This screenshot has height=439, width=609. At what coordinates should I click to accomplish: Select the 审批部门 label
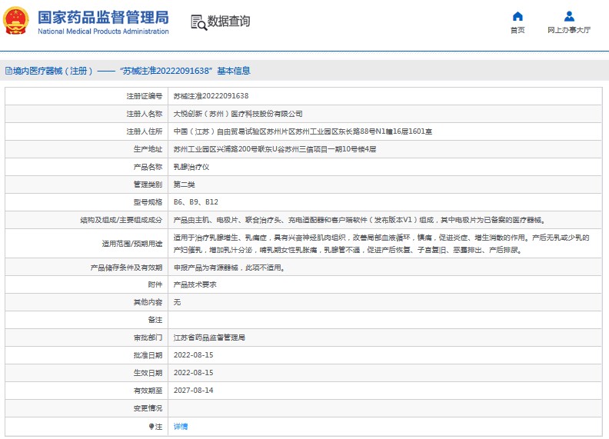[148, 338]
